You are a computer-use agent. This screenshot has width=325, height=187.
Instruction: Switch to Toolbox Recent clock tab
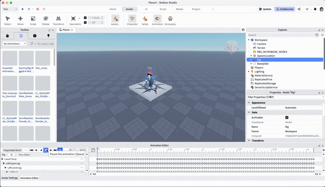tap(35, 36)
